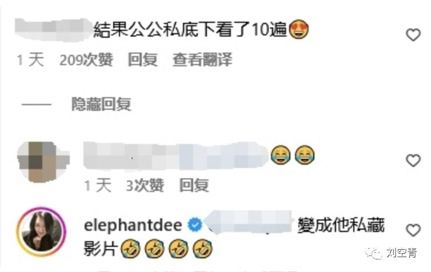Open the pixelated avatar of the replier
Image resolution: width=431 pixels, height=272 pixels.
pos(43,162)
